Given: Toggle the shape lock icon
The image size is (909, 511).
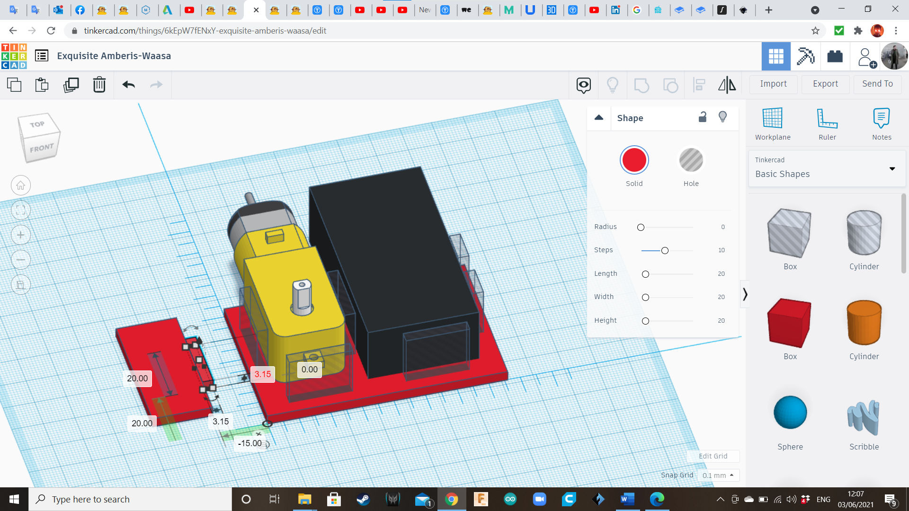Looking at the screenshot, I should pos(703,117).
